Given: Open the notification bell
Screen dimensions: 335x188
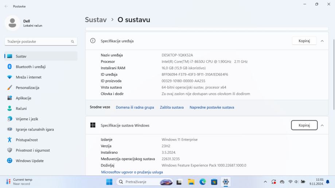Looking at the screenshot, I should (328, 182).
